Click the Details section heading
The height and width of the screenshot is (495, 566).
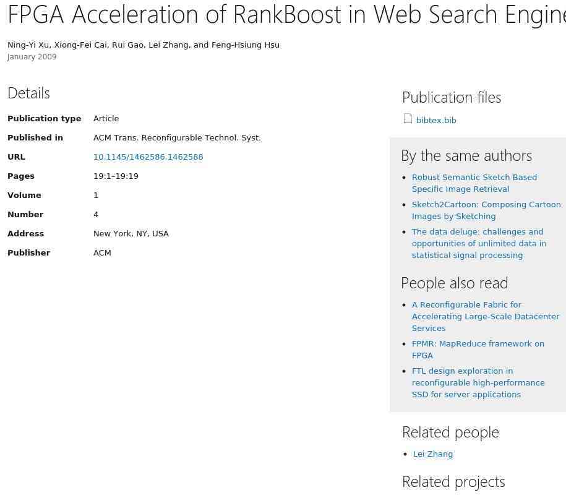28,93
